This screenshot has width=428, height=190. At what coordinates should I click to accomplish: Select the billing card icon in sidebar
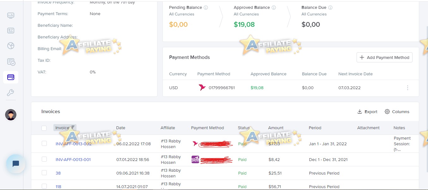(11, 77)
